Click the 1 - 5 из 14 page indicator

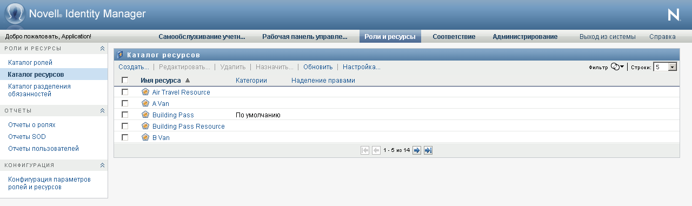(396, 150)
